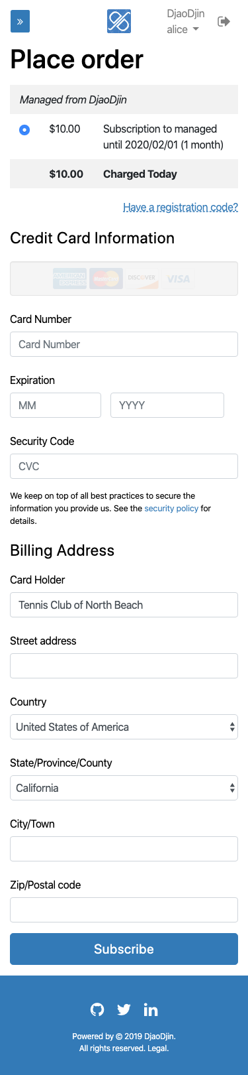
Task: Expand the State/Province/County dropdown
Action: [x=124, y=788]
